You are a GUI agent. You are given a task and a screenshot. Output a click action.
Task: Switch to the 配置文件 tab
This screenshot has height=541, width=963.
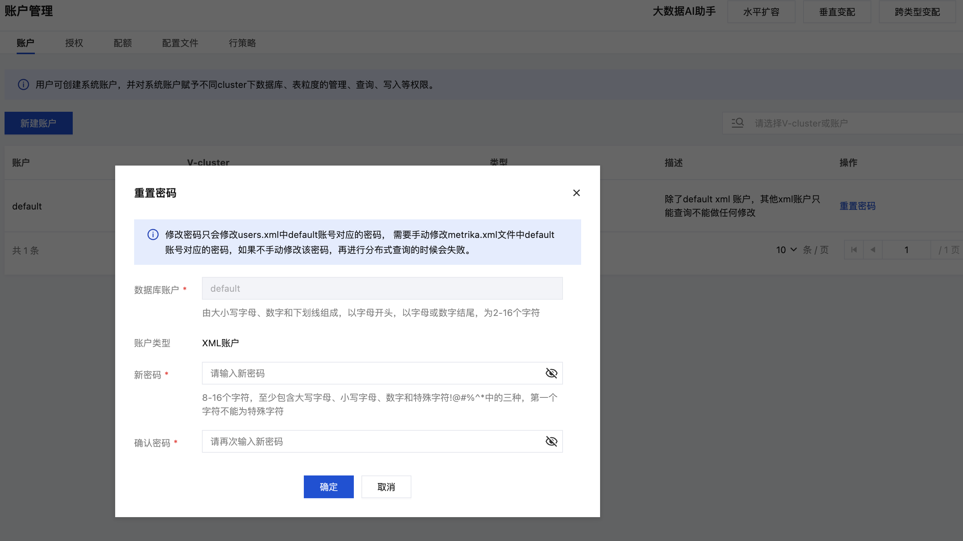(180, 43)
